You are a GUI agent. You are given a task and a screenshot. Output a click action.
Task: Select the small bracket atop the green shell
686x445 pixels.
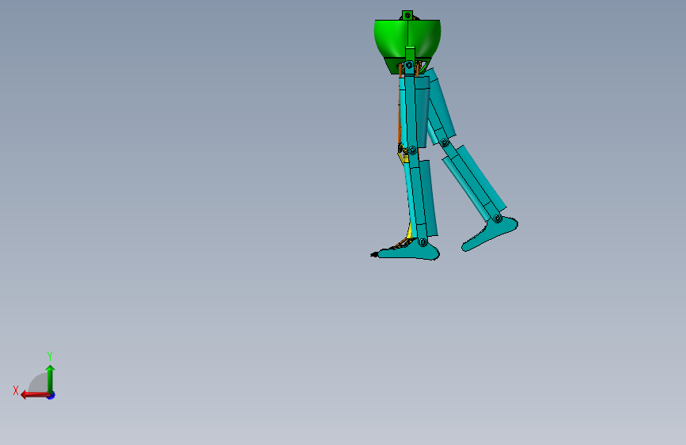coord(407,15)
